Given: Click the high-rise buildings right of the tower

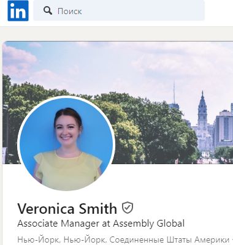Looking at the screenshot, I should pyautogui.click(x=224, y=129).
